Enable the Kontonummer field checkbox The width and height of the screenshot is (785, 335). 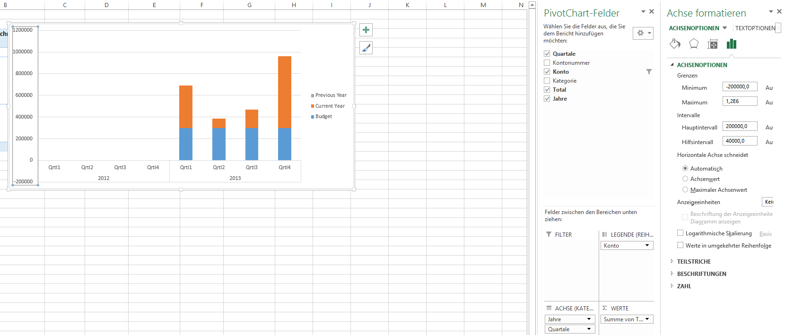(x=547, y=63)
